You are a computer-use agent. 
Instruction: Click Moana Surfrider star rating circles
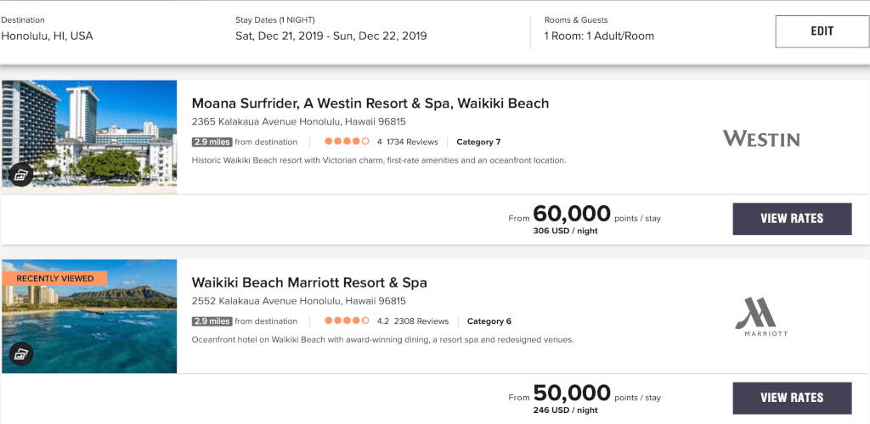[347, 142]
